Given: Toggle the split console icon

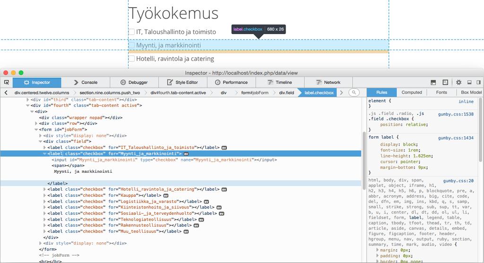Looking at the screenshot, I should (433, 82).
